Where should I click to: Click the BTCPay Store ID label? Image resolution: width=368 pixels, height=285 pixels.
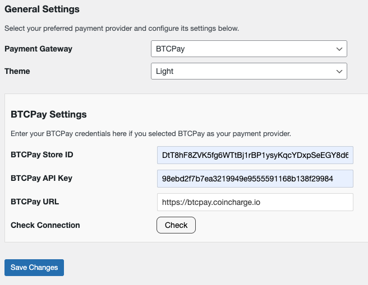42,155
